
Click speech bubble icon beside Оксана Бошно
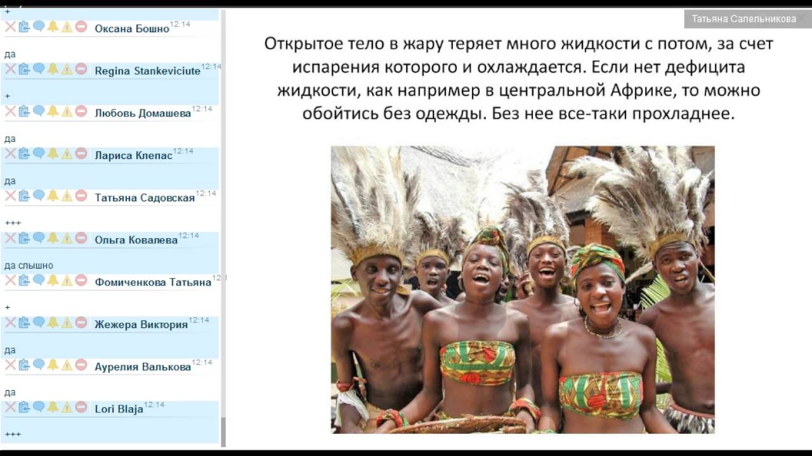tap(39, 27)
